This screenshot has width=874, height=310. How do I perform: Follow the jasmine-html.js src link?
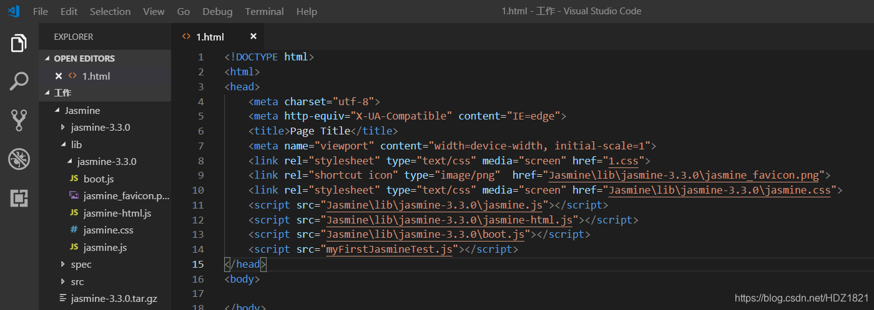pos(449,220)
